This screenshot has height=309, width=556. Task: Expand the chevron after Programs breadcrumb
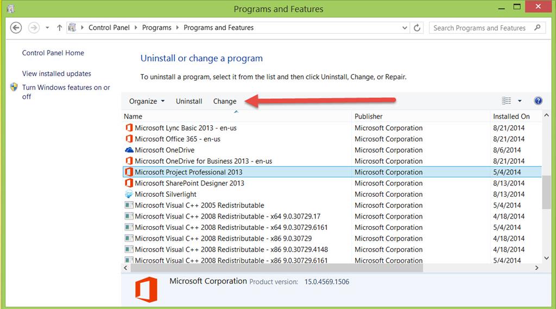[x=178, y=28]
